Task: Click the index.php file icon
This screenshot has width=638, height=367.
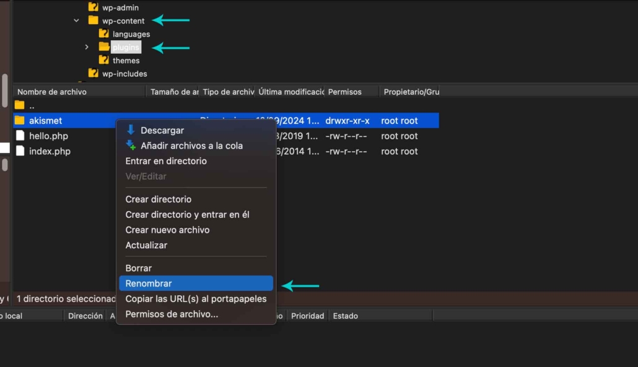Action: (x=20, y=151)
